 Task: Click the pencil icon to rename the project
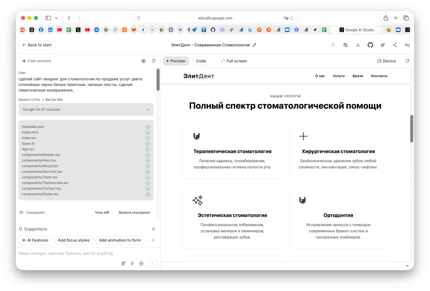tap(254, 45)
